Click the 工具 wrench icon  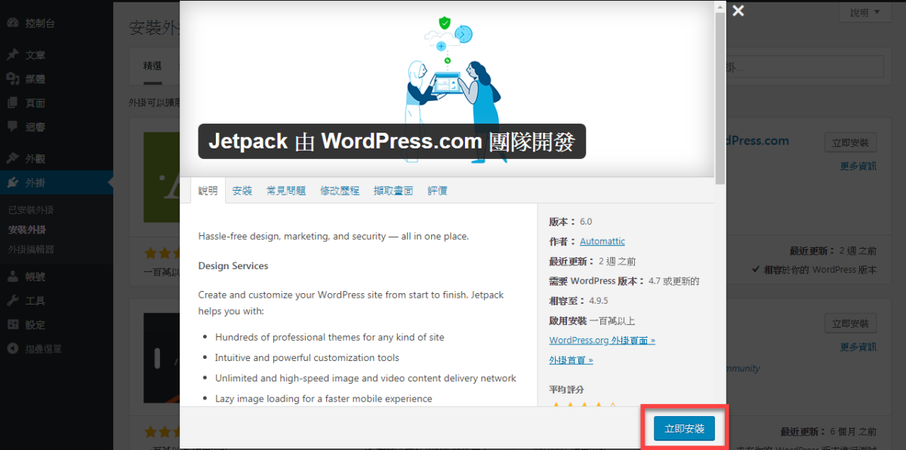(x=13, y=301)
